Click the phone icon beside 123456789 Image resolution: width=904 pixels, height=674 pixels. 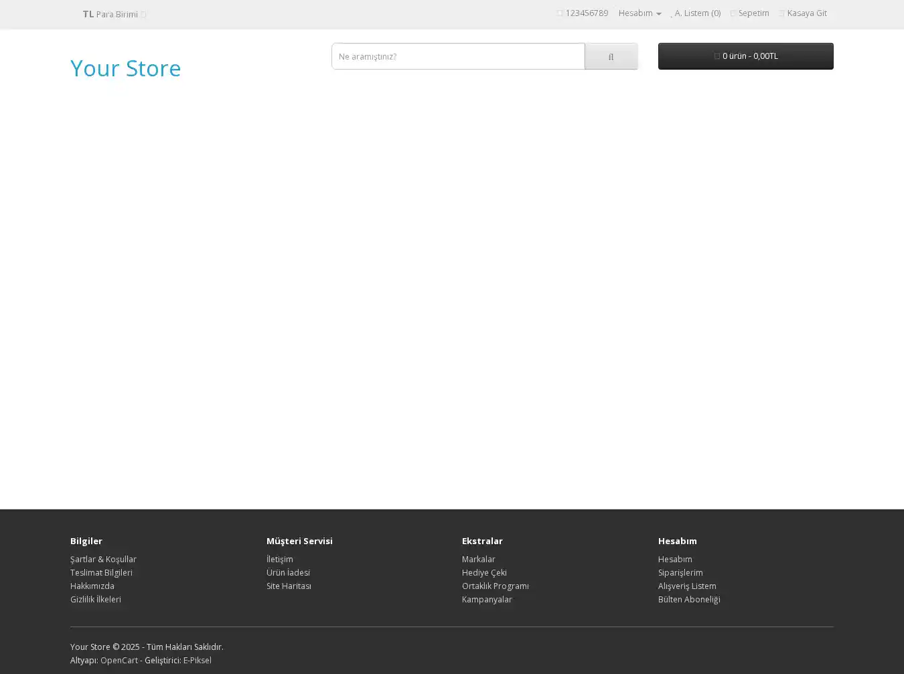click(x=560, y=13)
